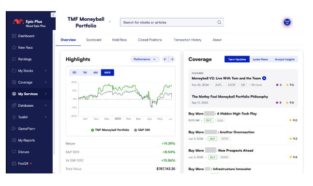Switch to the Closed Positions tab
This screenshot has height=186, width=313.
pos(149,40)
